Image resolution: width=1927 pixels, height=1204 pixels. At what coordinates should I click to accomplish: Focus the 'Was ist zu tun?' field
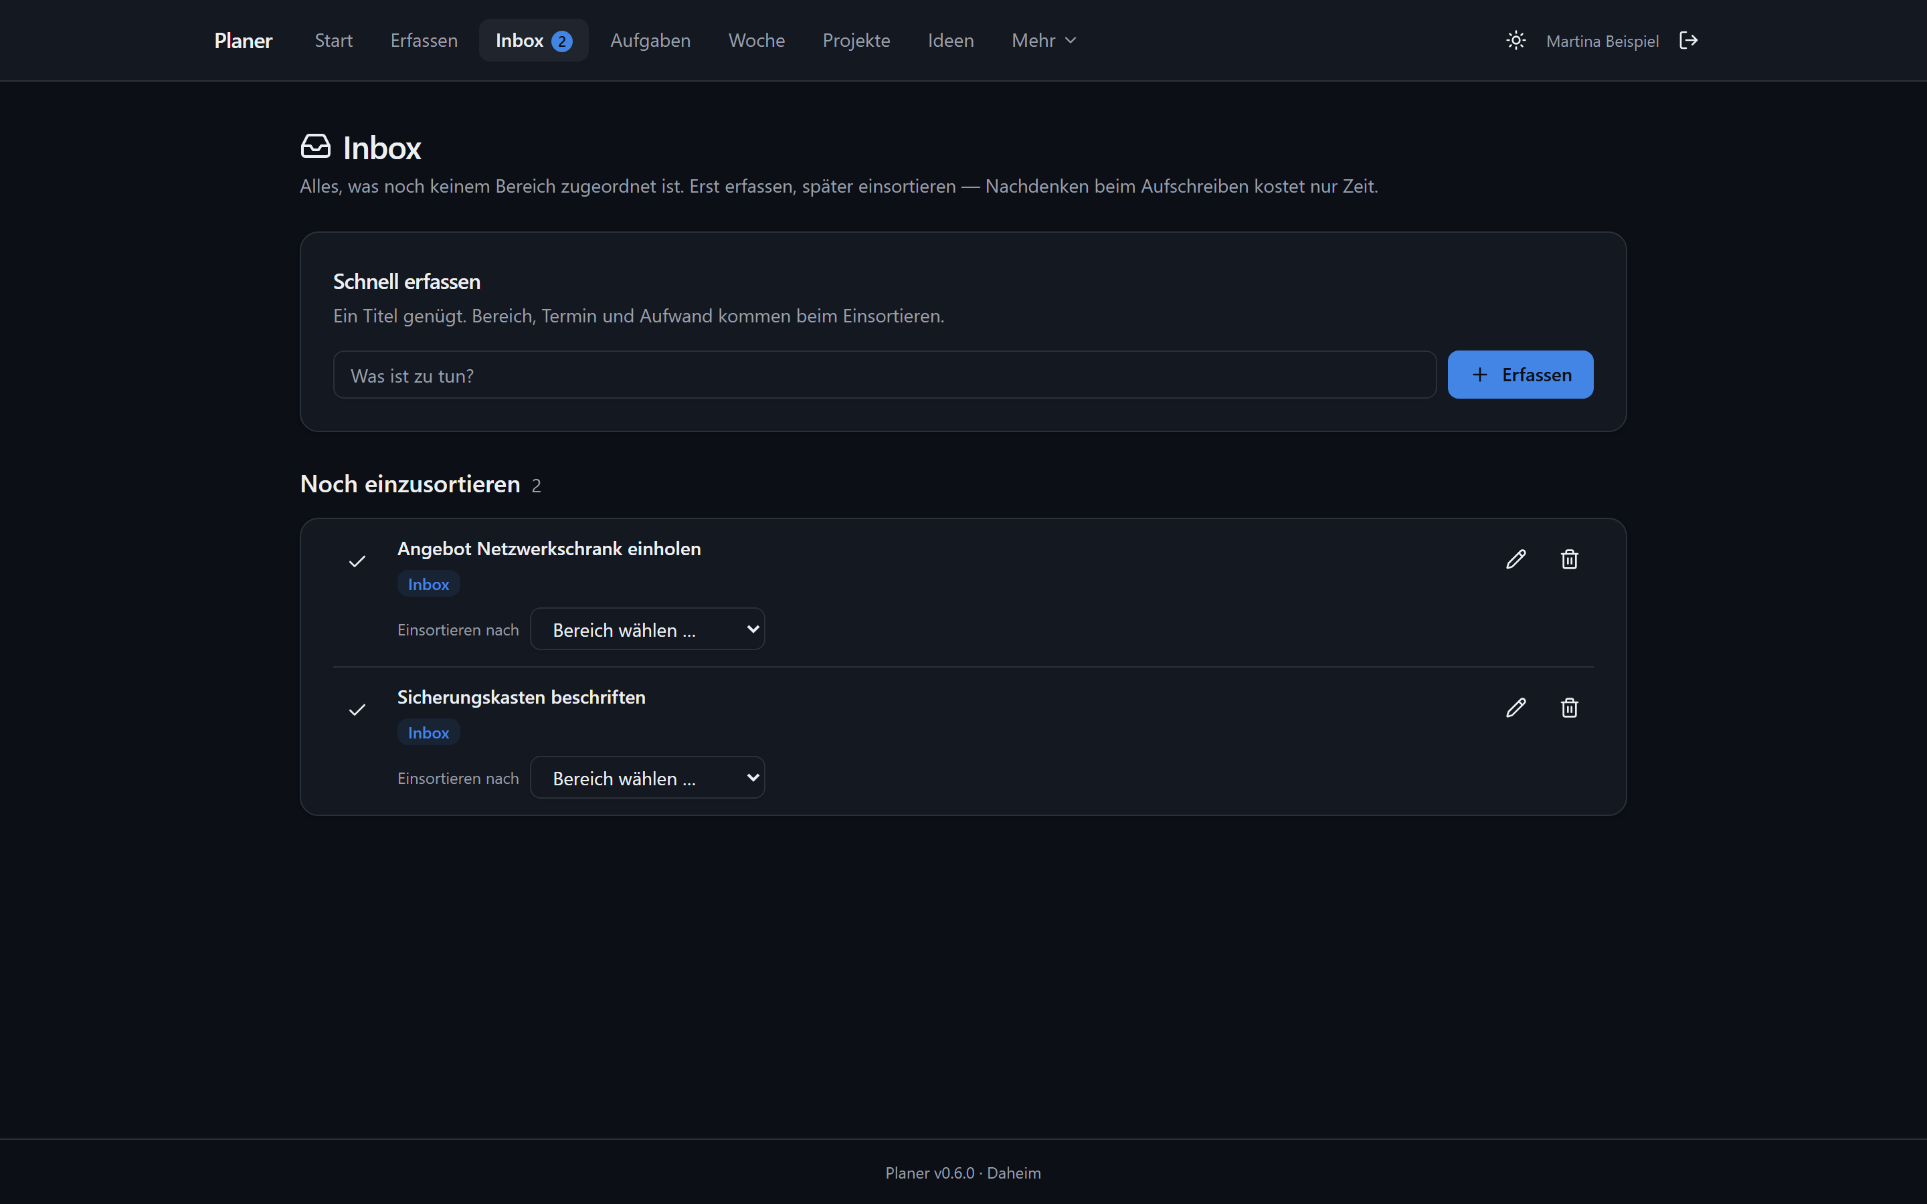(x=885, y=375)
